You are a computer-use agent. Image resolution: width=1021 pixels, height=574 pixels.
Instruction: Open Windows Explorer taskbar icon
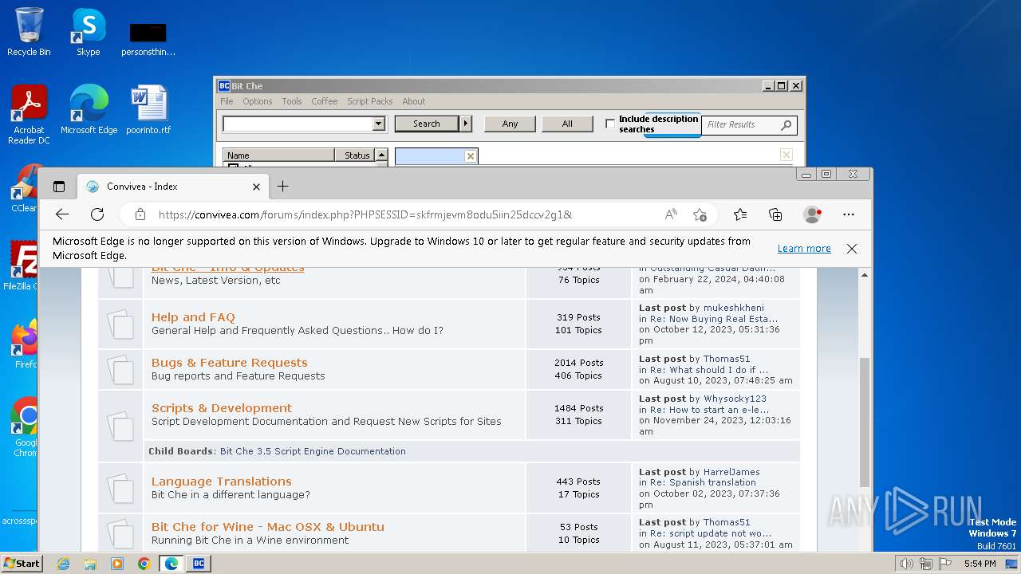pyautogui.click(x=90, y=564)
